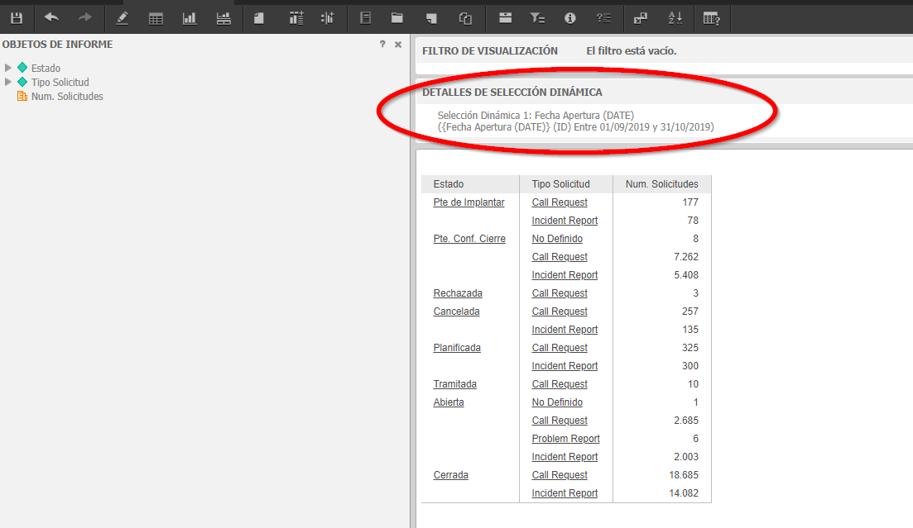The image size is (913, 528).
Task: Click Incident Report link in the 300 row
Action: pos(565,366)
